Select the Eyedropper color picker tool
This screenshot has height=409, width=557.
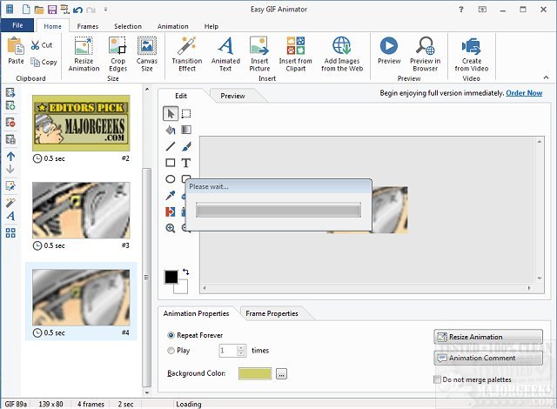(171, 195)
